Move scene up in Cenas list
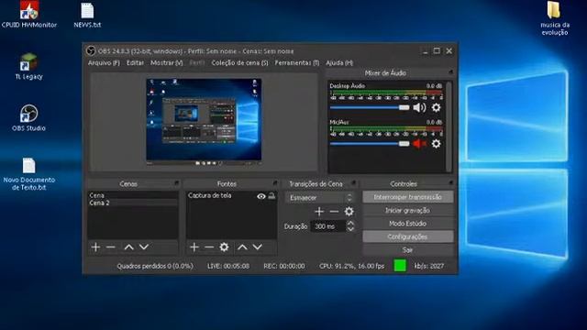The image size is (587, 330). 128,247
